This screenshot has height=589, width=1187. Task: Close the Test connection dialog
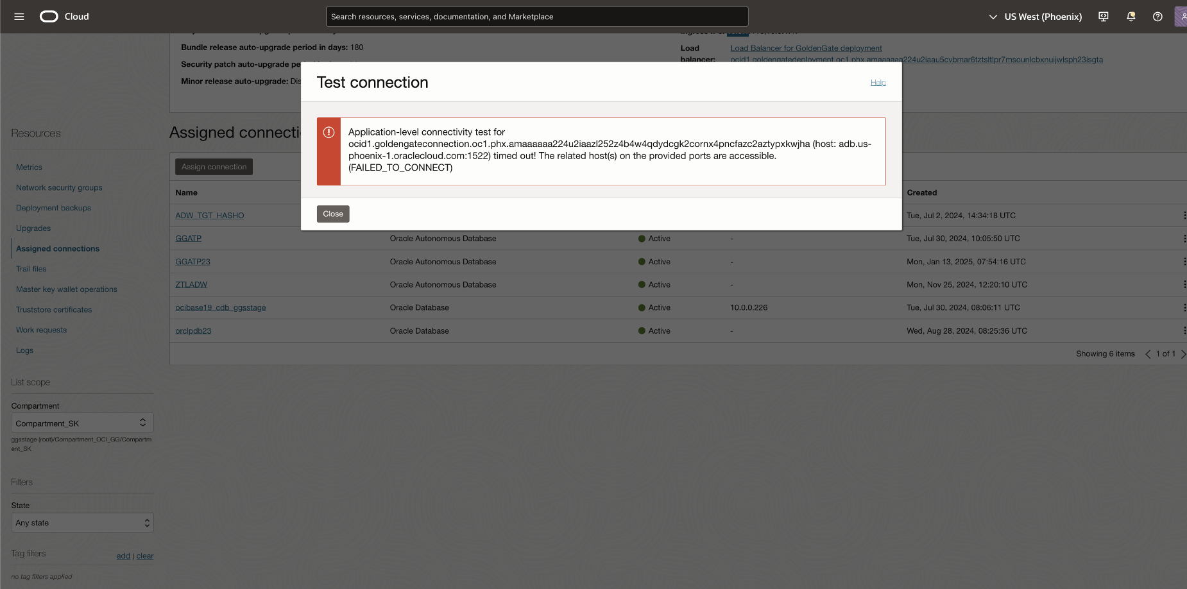click(333, 214)
